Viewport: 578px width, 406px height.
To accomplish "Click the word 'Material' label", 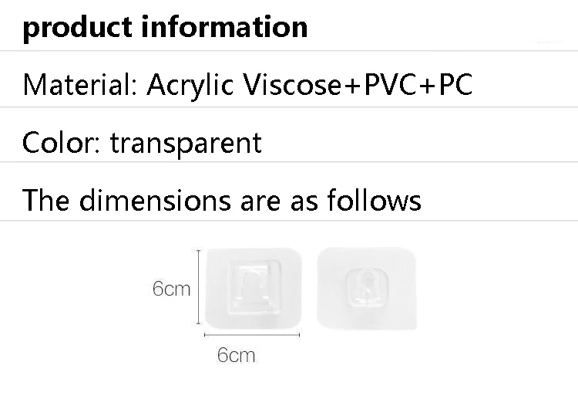I will click(79, 85).
